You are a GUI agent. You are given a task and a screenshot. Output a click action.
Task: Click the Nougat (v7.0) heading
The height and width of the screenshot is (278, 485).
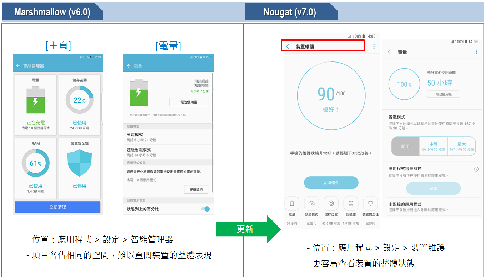290,12
